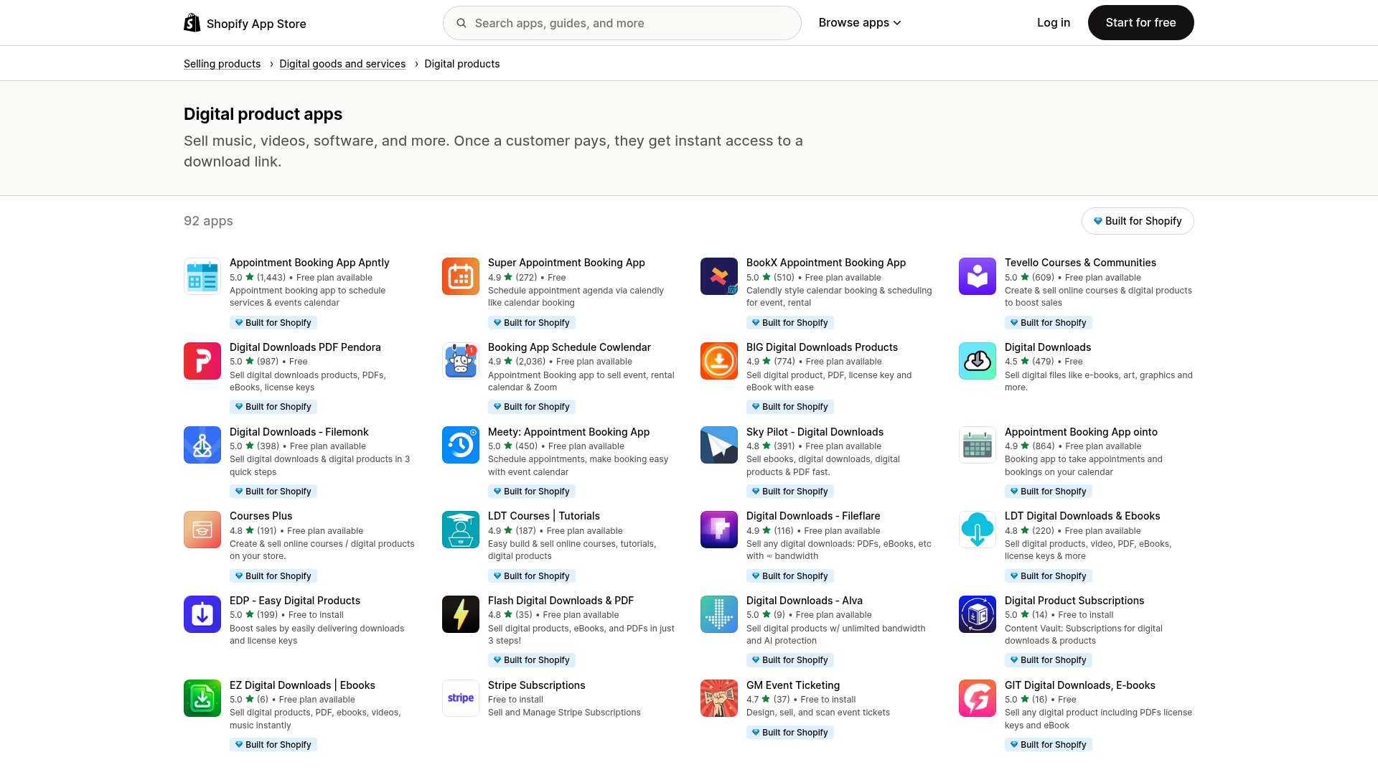Open Flash Digital Downloads & PDF title
1378x775 pixels.
pos(561,601)
